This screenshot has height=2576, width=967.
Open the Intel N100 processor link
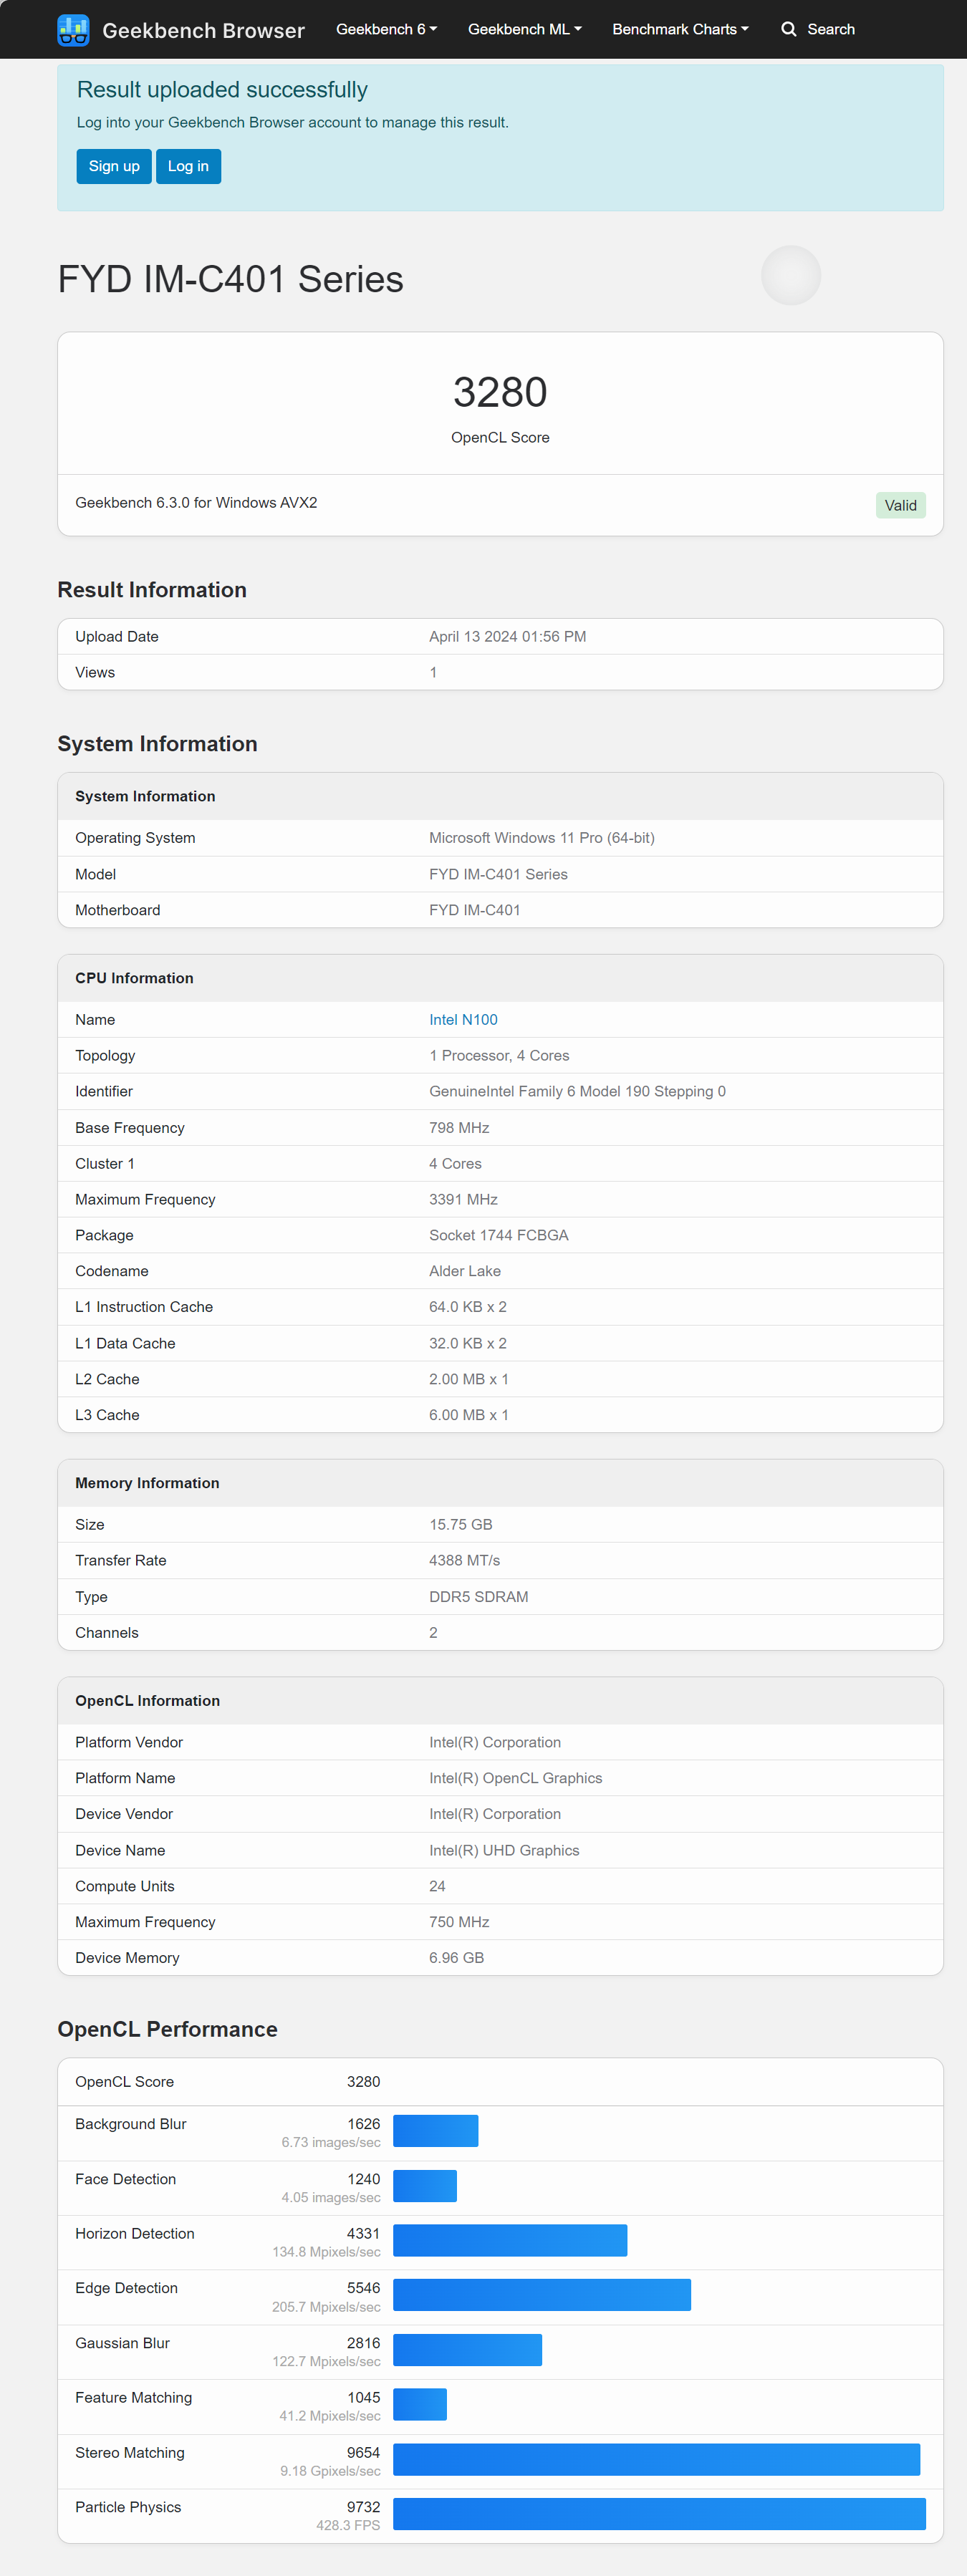[463, 1019]
